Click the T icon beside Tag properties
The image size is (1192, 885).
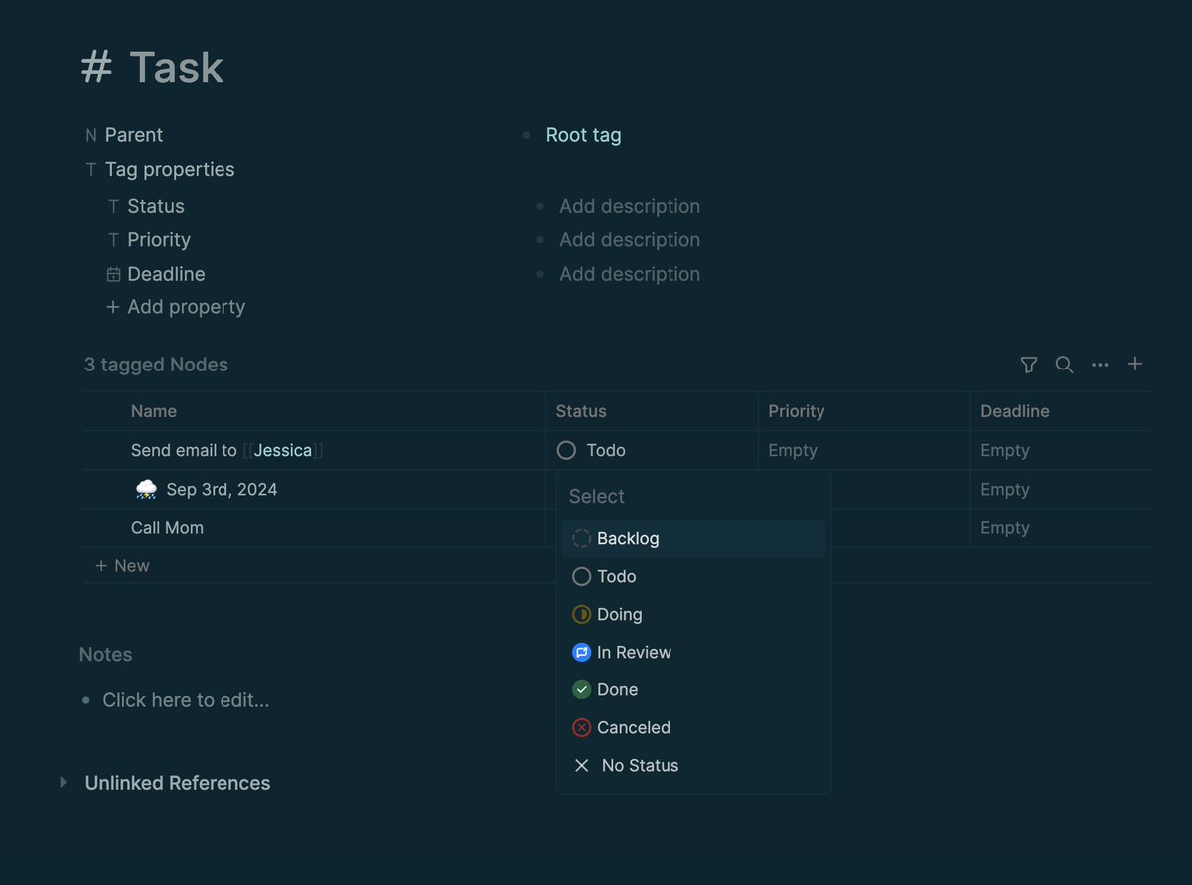[91, 169]
